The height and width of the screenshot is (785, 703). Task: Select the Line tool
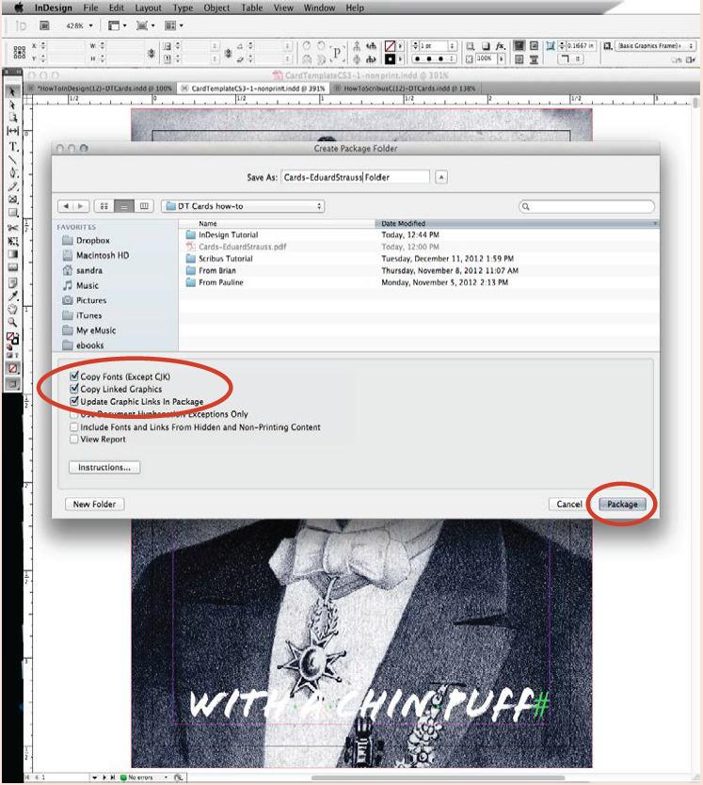[x=13, y=160]
